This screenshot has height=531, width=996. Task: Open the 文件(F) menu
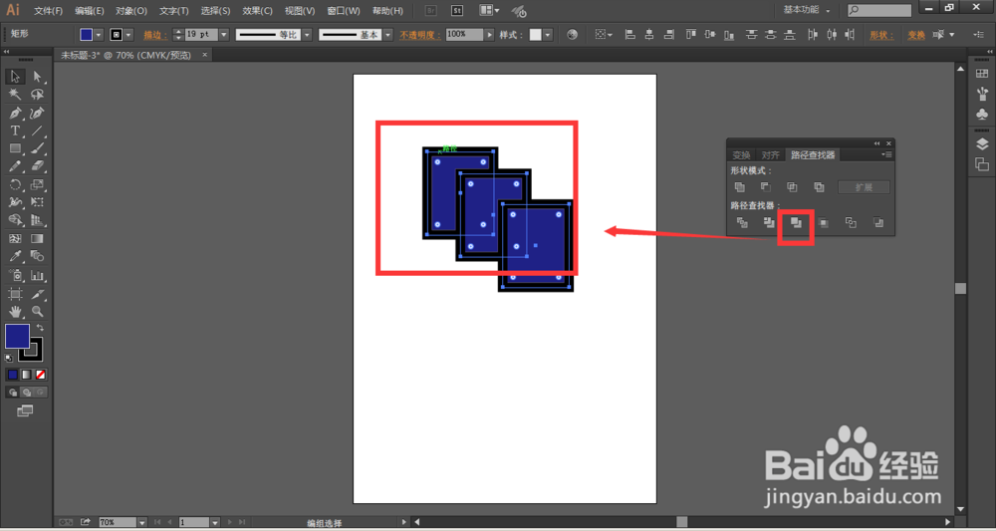tap(48, 11)
